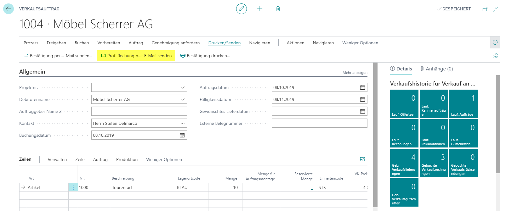Open Produktion menu in Zeilen
Screen dimensions: 506x211
coord(127,159)
